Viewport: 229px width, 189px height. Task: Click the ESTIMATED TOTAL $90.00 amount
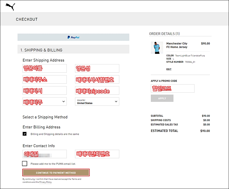pyautogui.click(x=205, y=131)
